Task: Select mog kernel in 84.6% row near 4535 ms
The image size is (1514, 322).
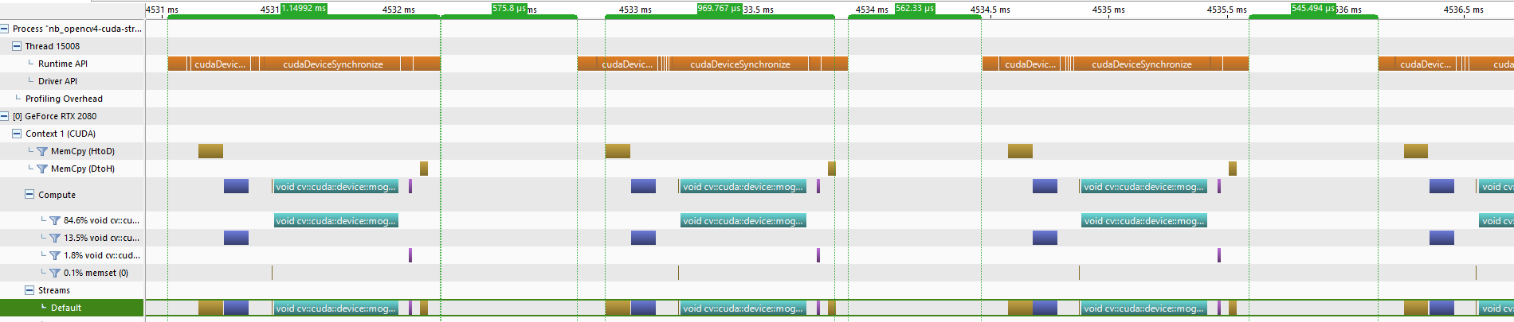Action: (x=1144, y=221)
